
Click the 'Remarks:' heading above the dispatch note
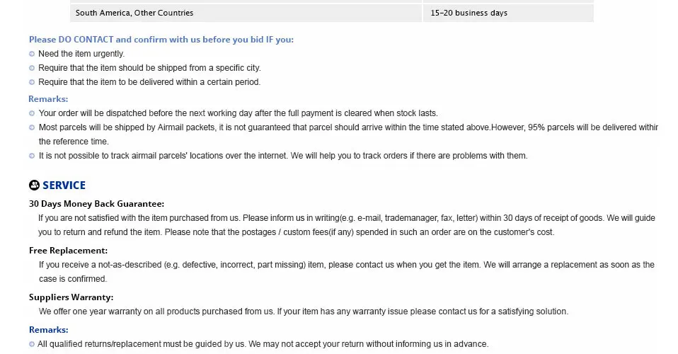click(x=48, y=99)
